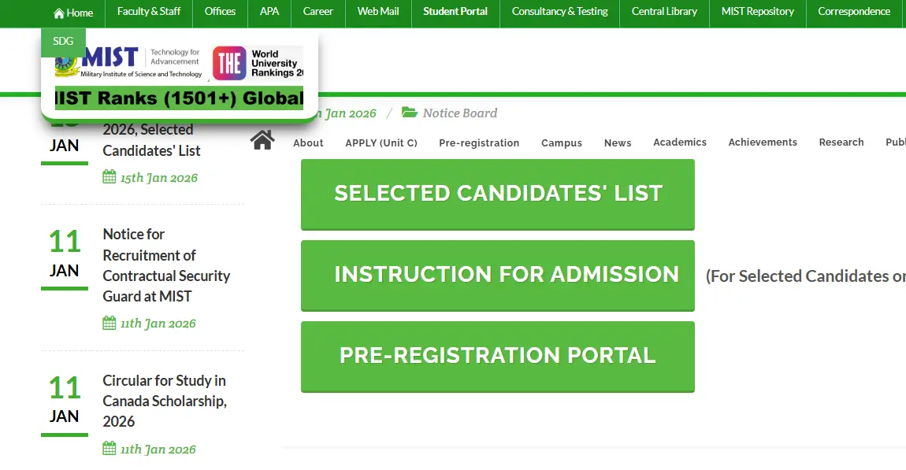Viewport: 906px width, 470px height.
Task: Click the INSTRUCTION FOR ADMISSION button
Action: click(498, 274)
